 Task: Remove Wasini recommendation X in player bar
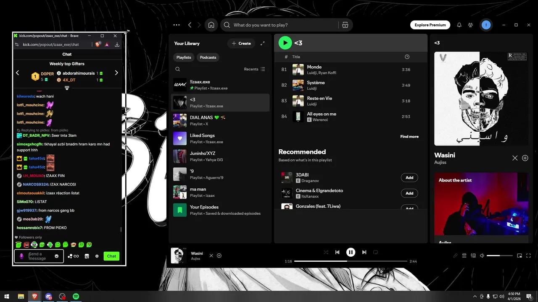[x=211, y=255]
